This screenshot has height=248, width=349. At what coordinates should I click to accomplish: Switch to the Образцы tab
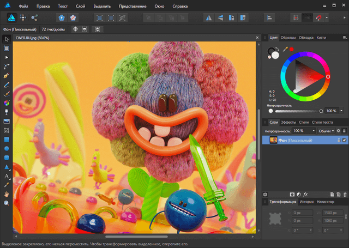tap(287, 38)
